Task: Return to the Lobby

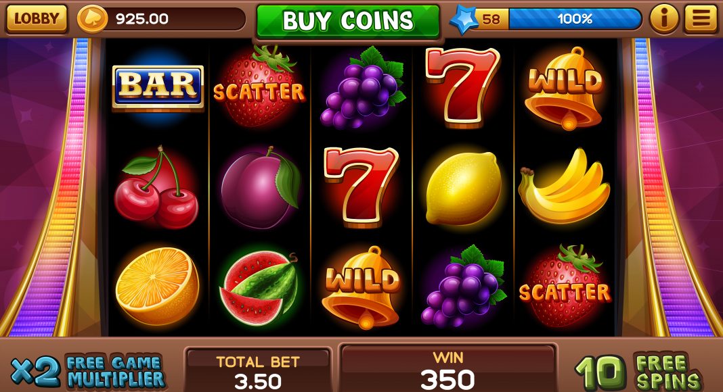Action: [37, 19]
